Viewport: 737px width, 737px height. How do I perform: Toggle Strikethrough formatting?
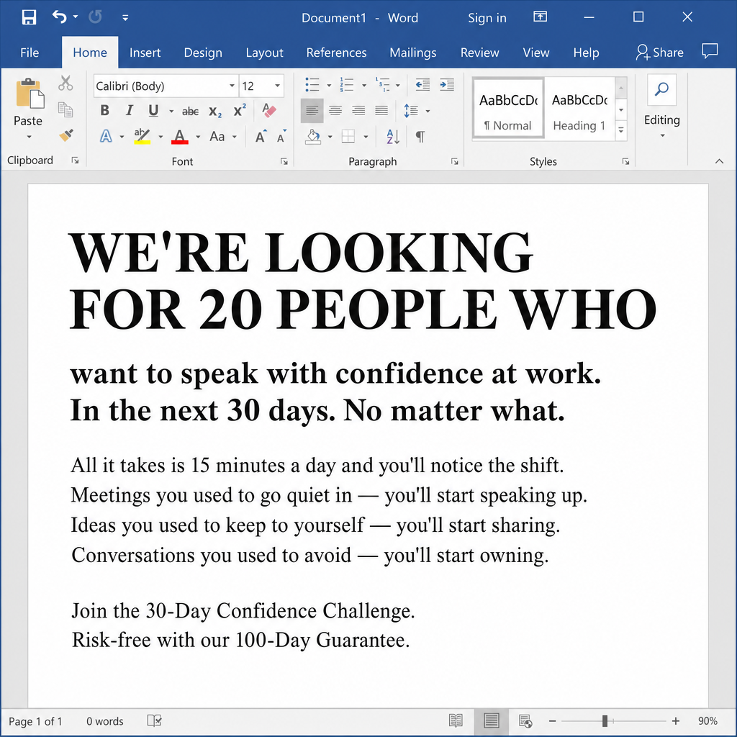tap(190, 112)
